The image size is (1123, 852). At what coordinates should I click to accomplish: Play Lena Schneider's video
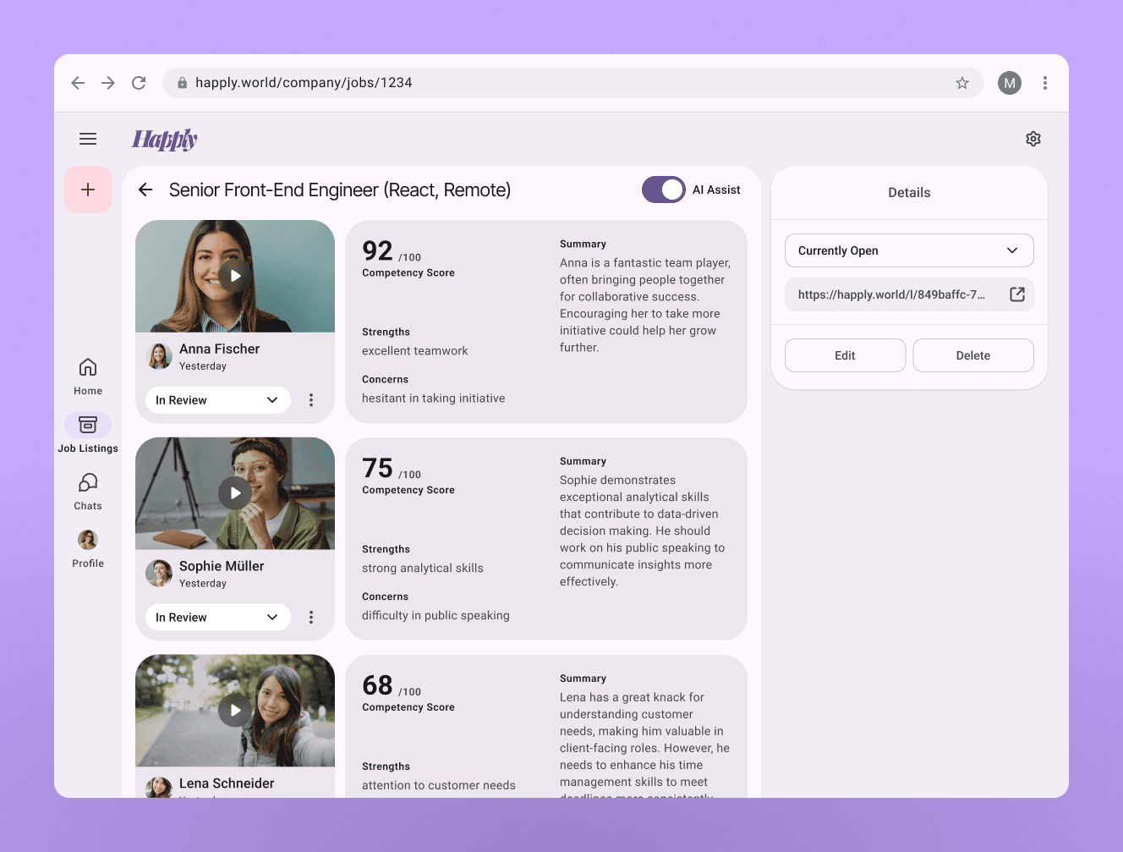click(235, 711)
